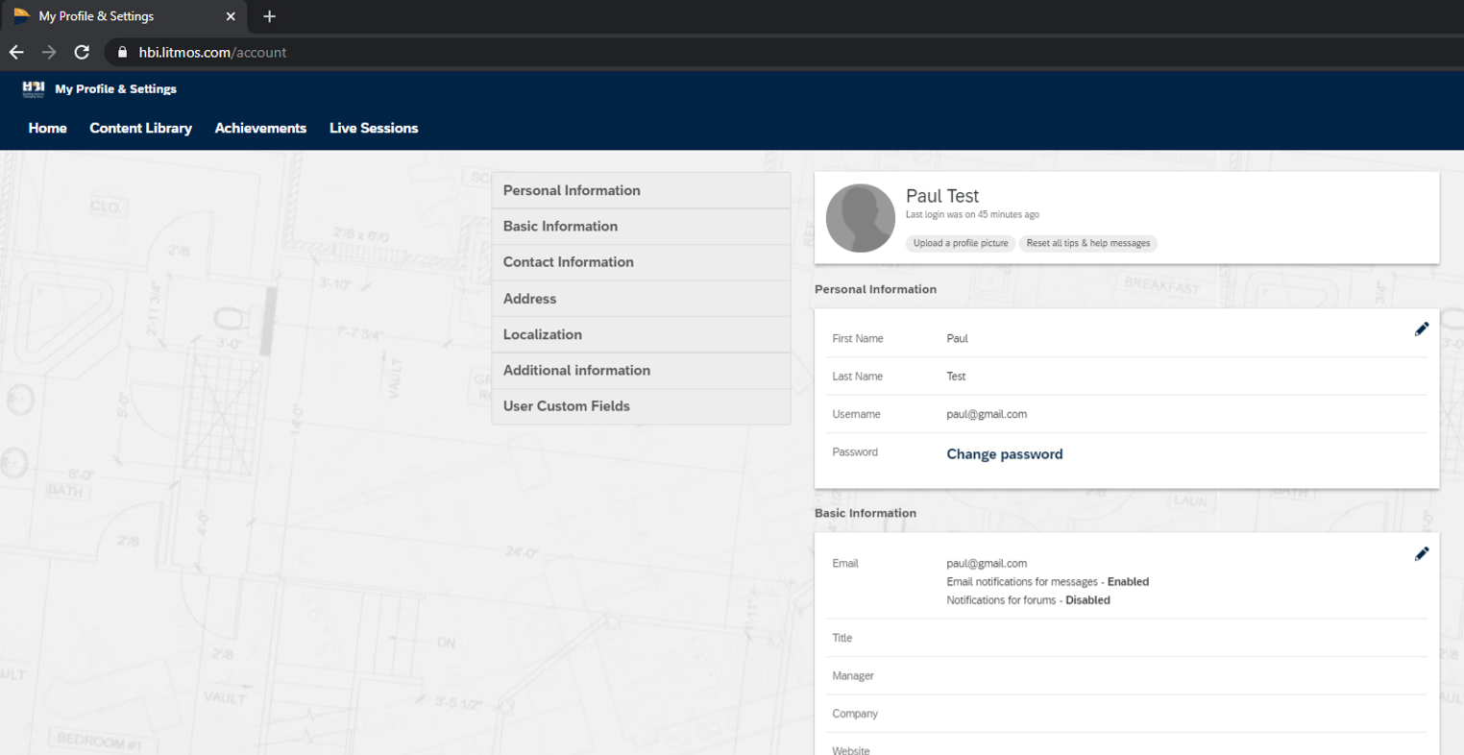Click the Personal Information edit pencil icon

point(1422,329)
